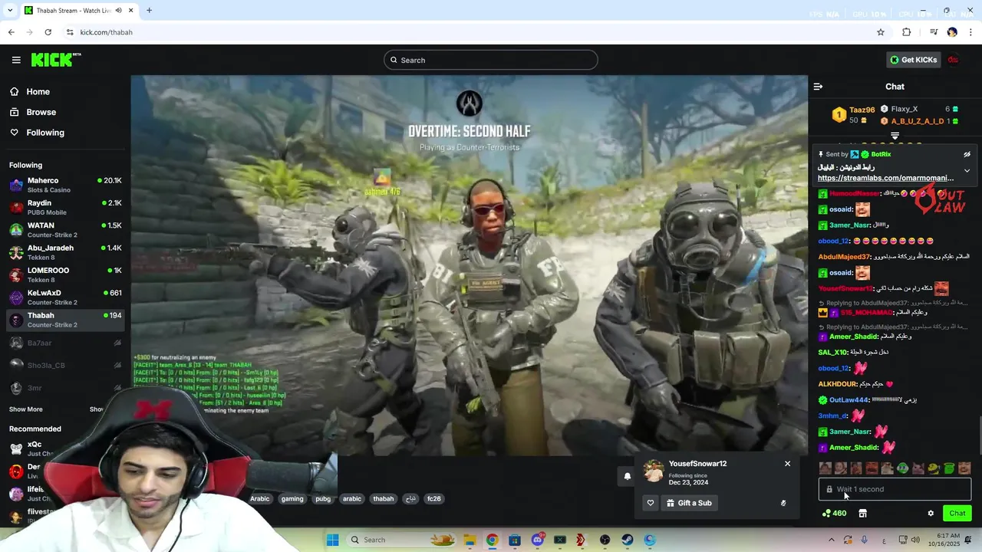Screen dimensions: 982x552
Task: Click the Gift a Sub button
Action: point(689,503)
